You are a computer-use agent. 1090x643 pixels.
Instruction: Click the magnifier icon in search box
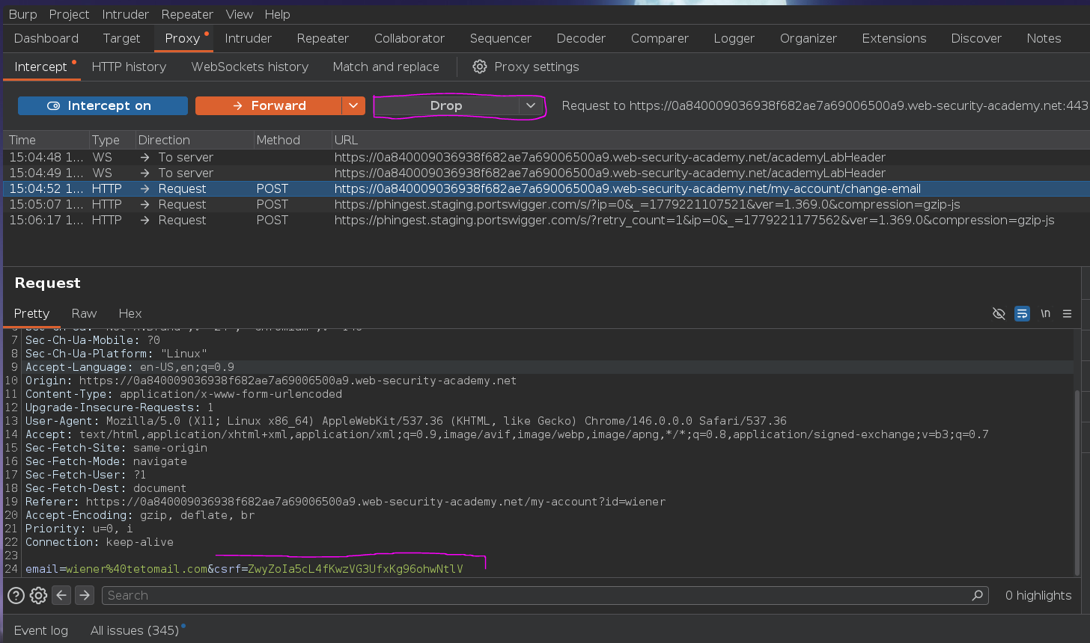click(977, 595)
